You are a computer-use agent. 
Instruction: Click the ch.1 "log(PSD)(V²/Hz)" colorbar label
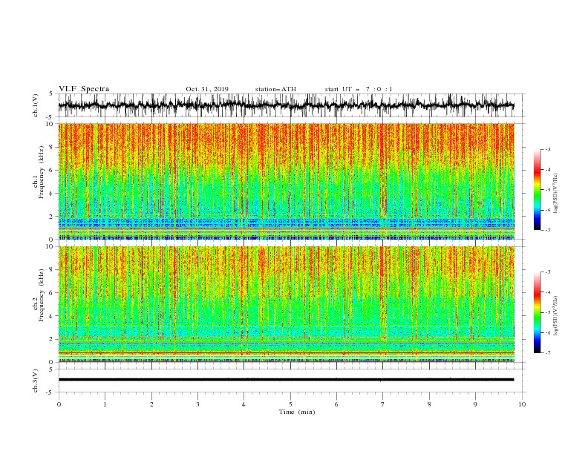(x=556, y=194)
